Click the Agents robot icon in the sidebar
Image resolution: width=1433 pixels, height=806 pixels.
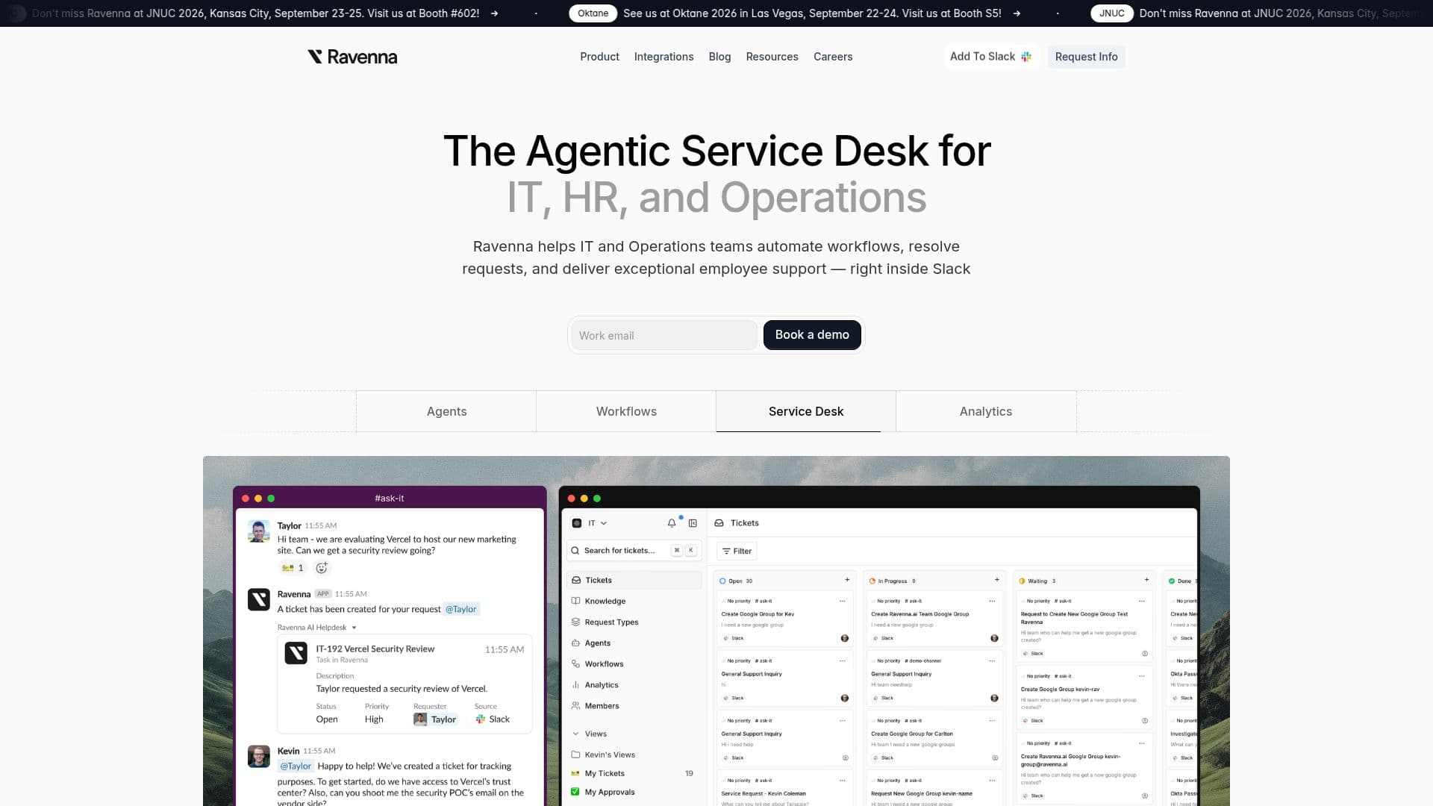click(575, 643)
